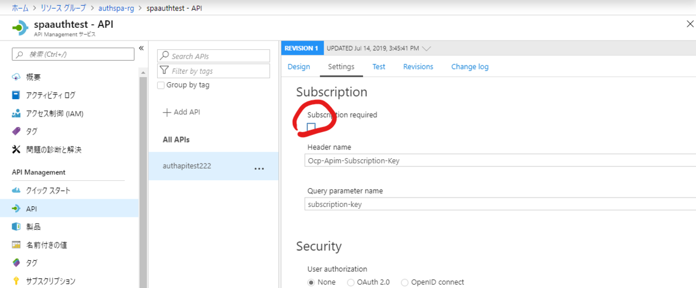Click the Header name input field

point(501,161)
